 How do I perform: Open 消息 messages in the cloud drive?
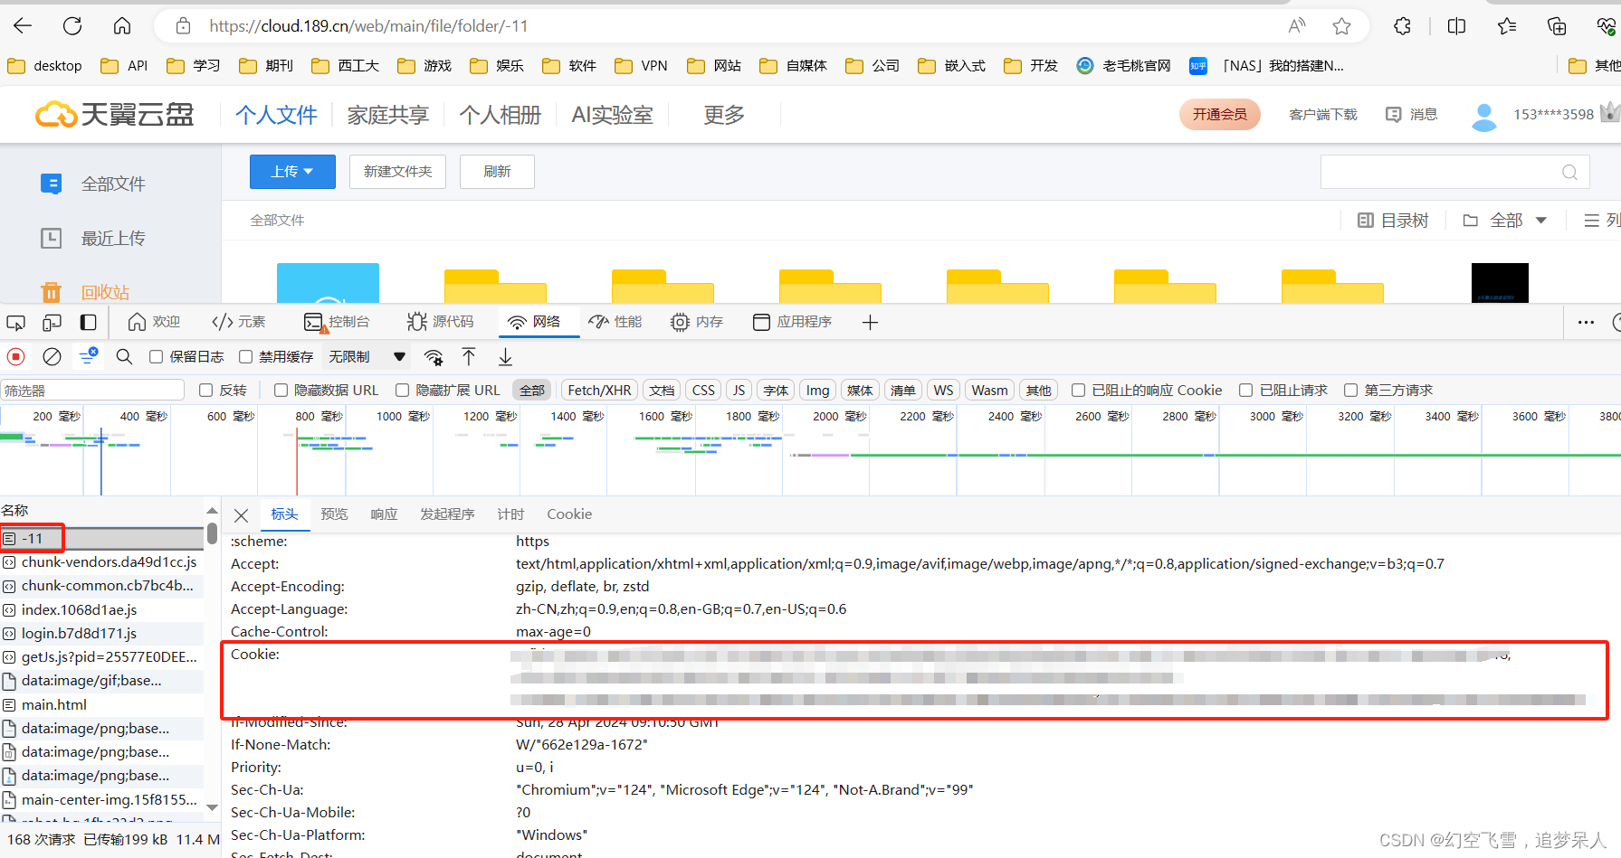click(x=1411, y=114)
